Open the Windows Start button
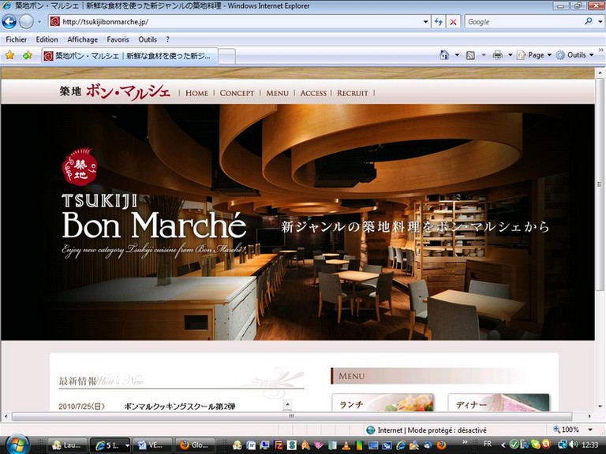Image resolution: width=606 pixels, height=454 pixels. click(16, 444)
